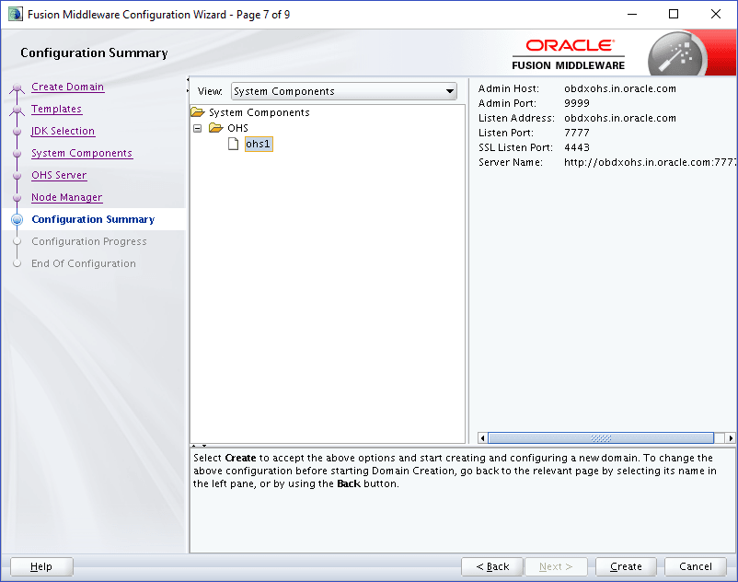Click the Server Name URL value
The height and width of the screenshot is (582, 738).
pos(650,162)
